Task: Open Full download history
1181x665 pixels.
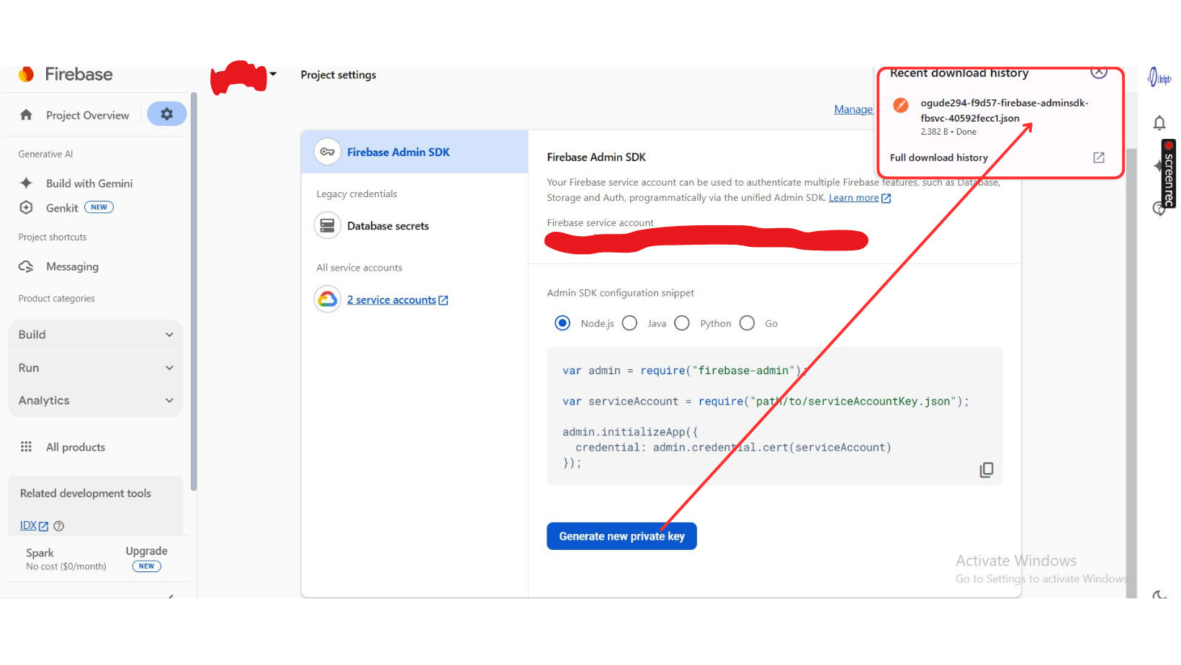Action: click(939, 158)
